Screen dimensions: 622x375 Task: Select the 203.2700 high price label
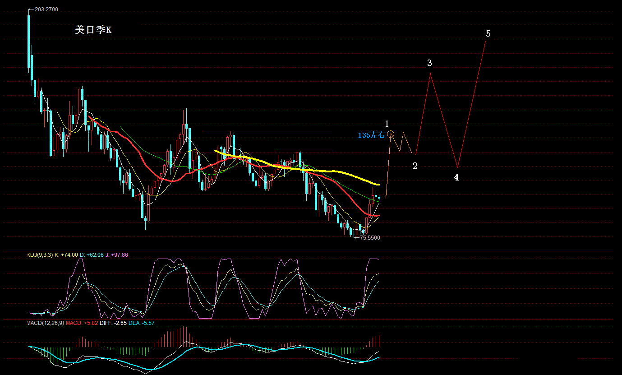pos(46,9)
